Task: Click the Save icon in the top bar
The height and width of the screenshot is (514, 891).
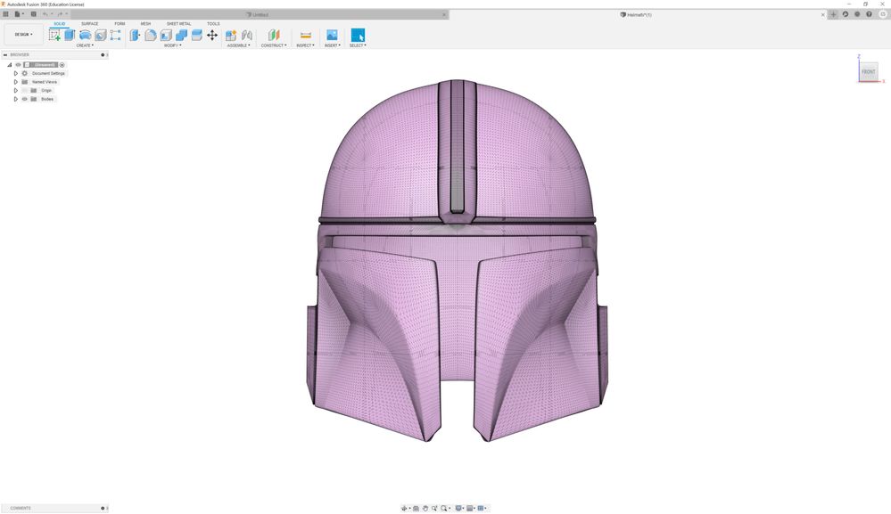Action: point(34,14)
